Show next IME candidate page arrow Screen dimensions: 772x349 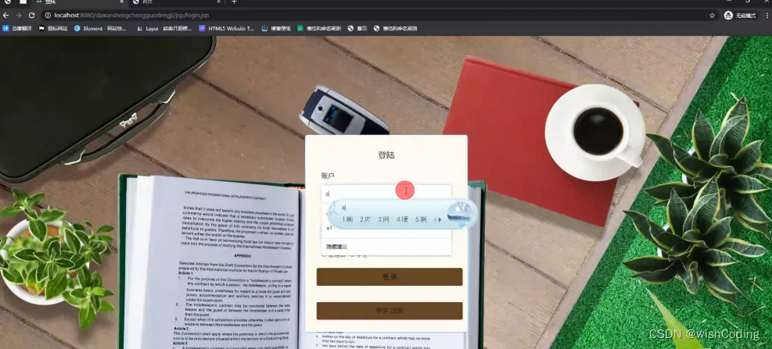pyautogui.click(x=440, y=219)
